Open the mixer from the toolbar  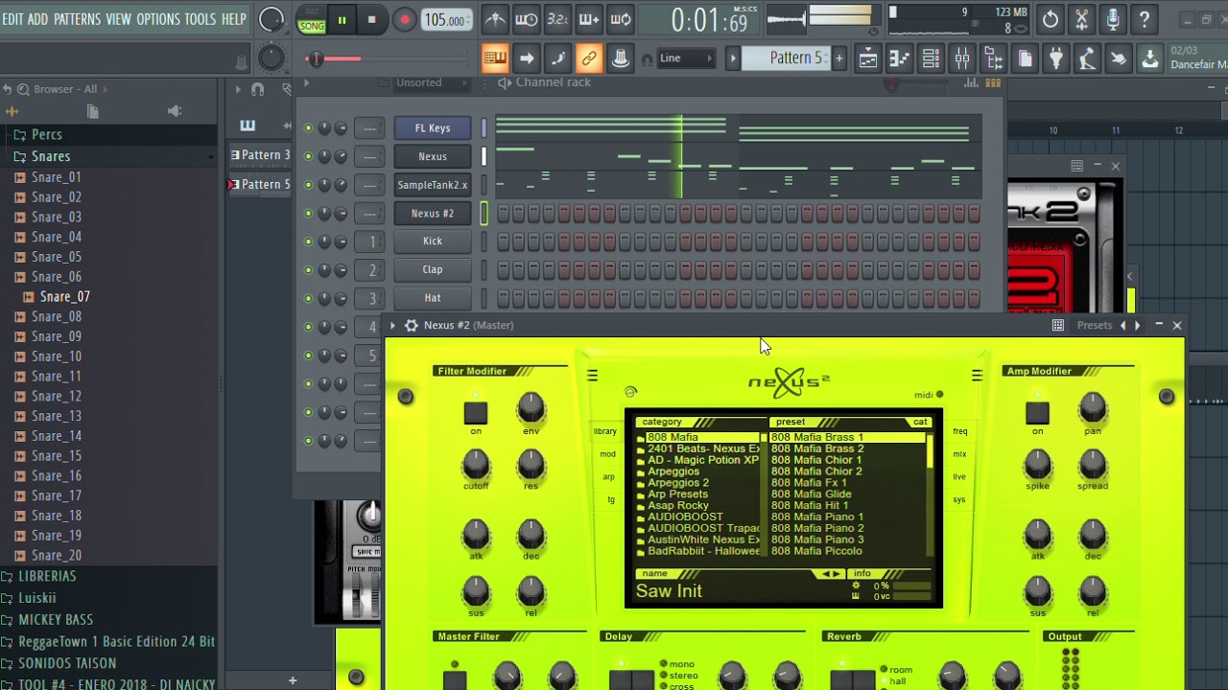(x=962, y=59)
